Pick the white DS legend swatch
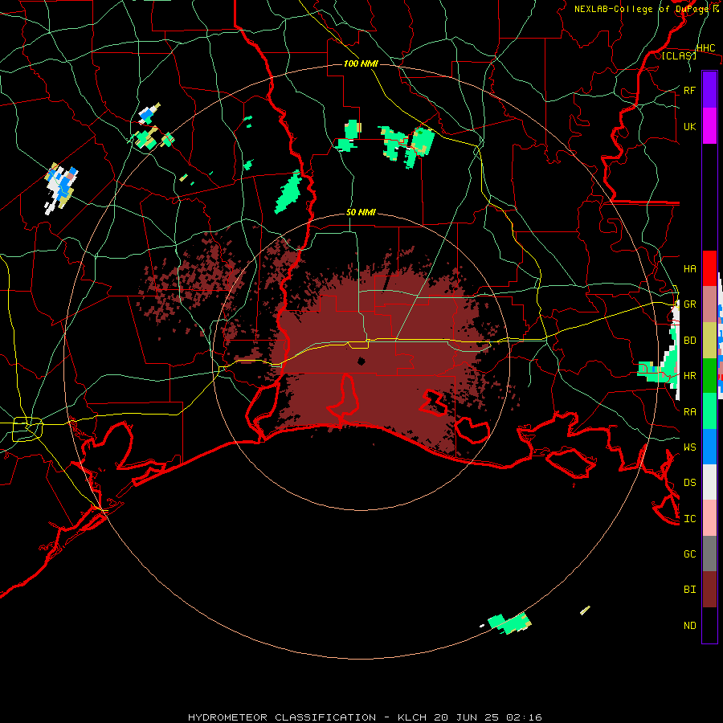The image size is (723, 723). (709, 482)
